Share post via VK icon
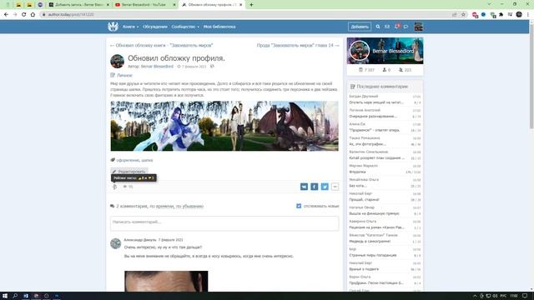Viewport: 534px width, 300px height. [304, 187]
